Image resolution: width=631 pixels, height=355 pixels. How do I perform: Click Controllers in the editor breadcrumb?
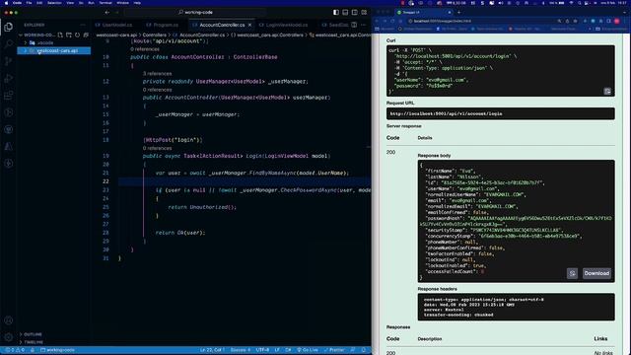154,35
